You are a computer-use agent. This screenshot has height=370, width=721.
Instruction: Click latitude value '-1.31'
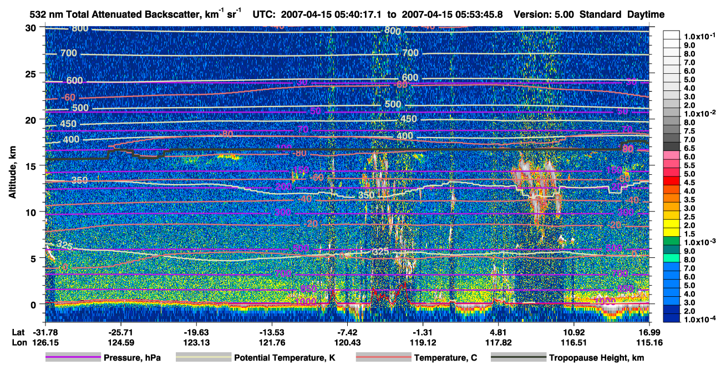pos(423,333)
